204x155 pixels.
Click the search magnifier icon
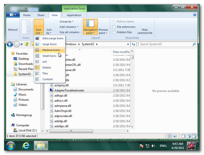194,44
